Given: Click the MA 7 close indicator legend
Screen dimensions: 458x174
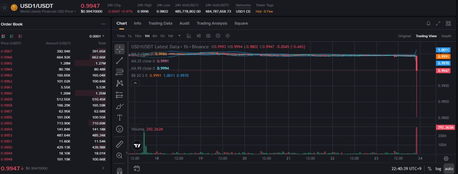Looking at the screenshot, I should click(149, 54).
